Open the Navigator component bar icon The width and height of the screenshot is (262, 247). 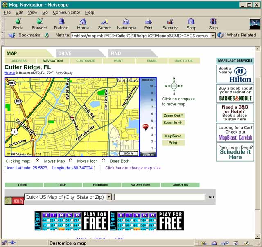(x=203, y=243)
